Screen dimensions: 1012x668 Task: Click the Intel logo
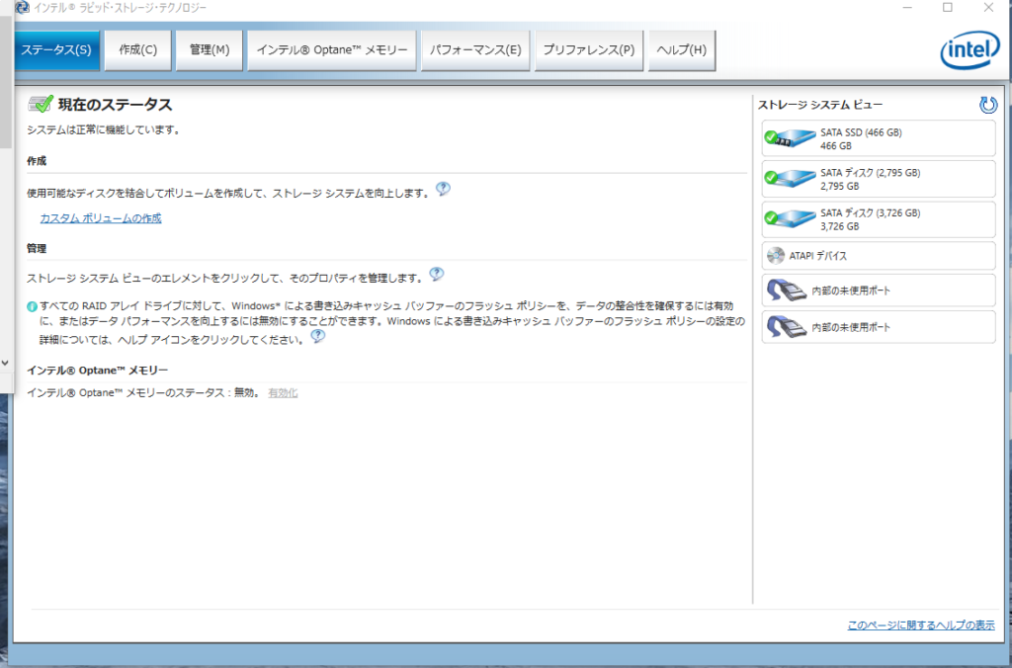click(969, 49)
